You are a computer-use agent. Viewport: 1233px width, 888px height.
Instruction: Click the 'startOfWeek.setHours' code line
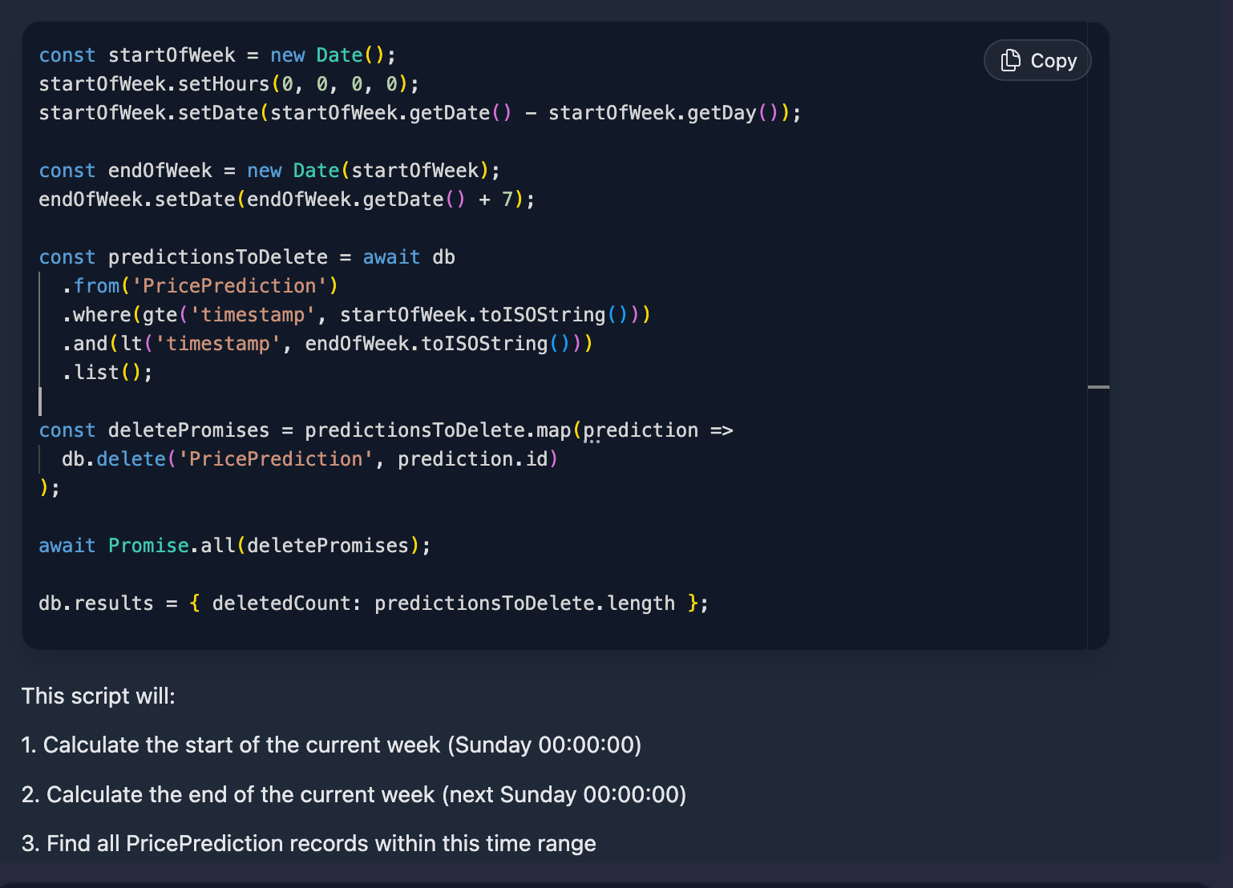click(x=228, y=84)
